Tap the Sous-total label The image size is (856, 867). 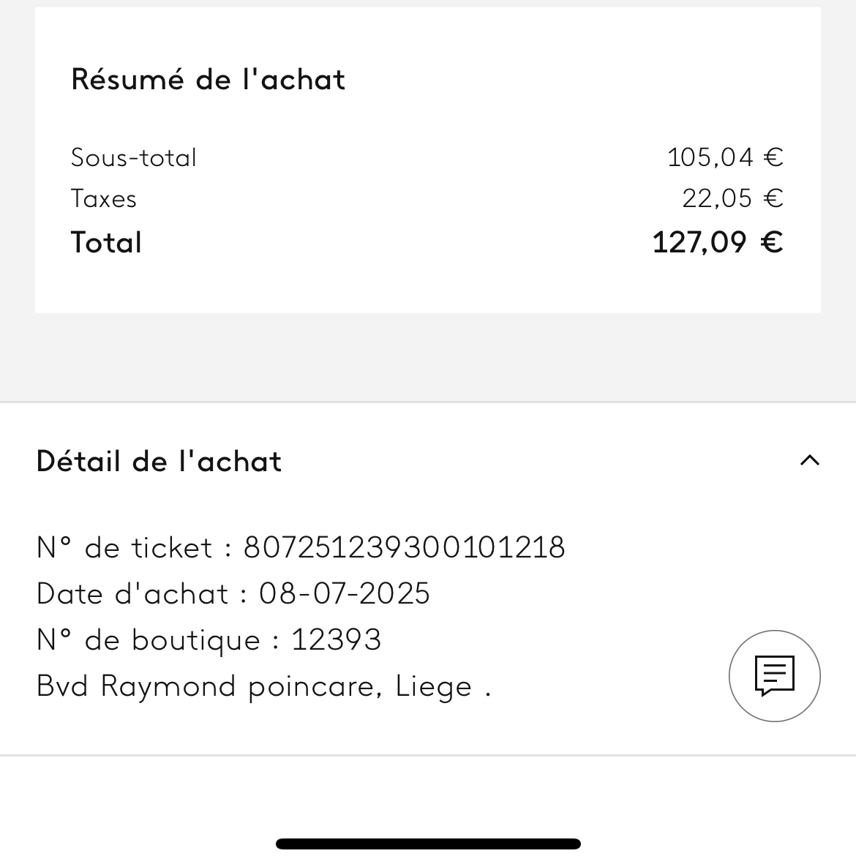click(134, 157)
